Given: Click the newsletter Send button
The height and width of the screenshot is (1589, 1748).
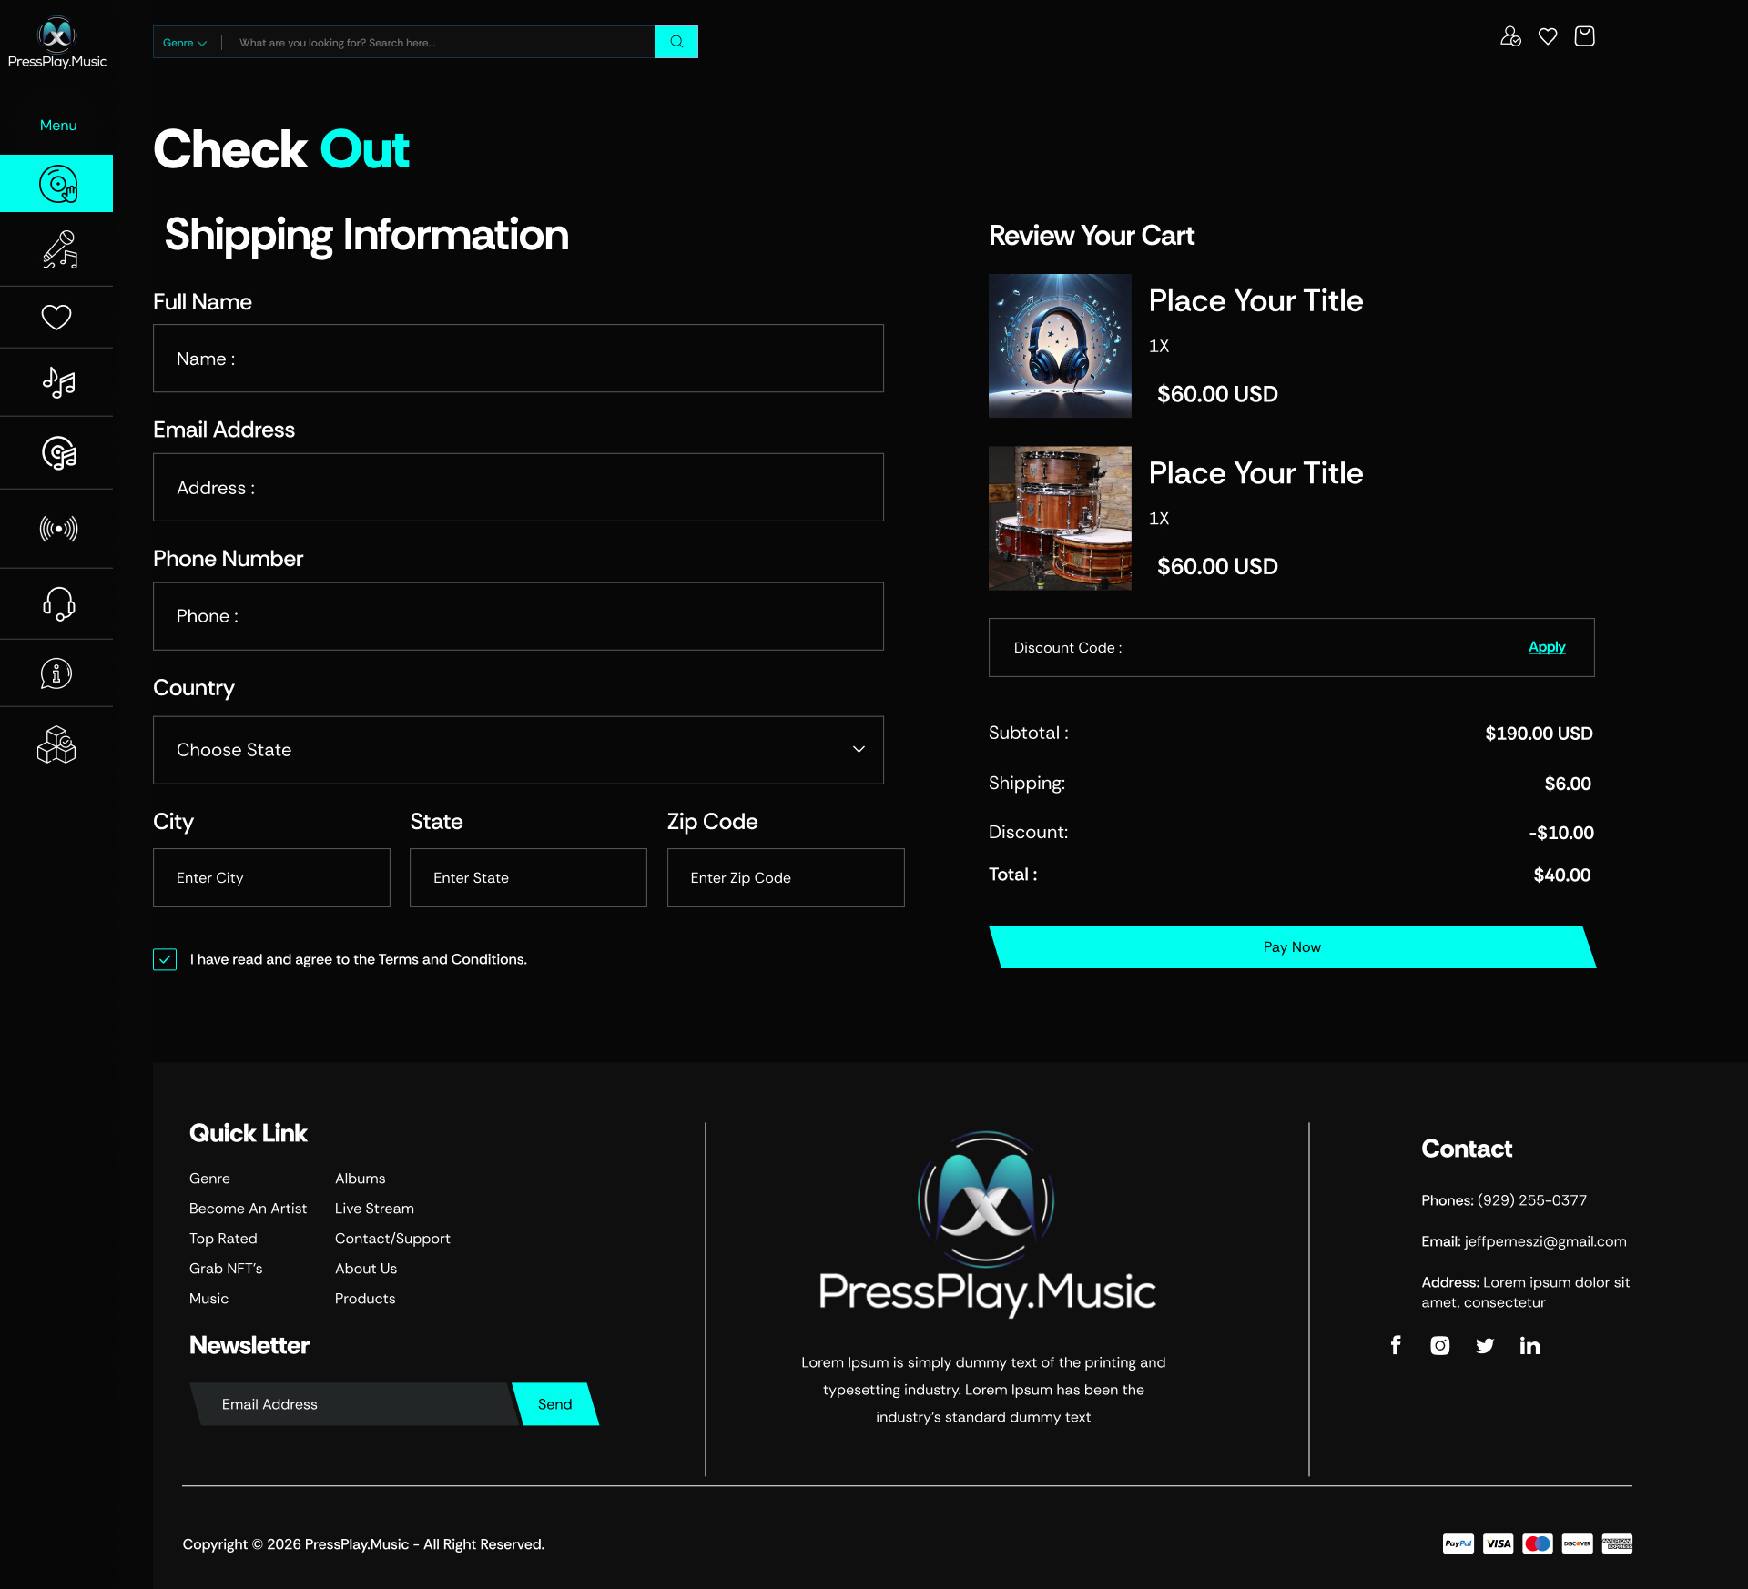Looking at the screenshot, I should 554,1404.
